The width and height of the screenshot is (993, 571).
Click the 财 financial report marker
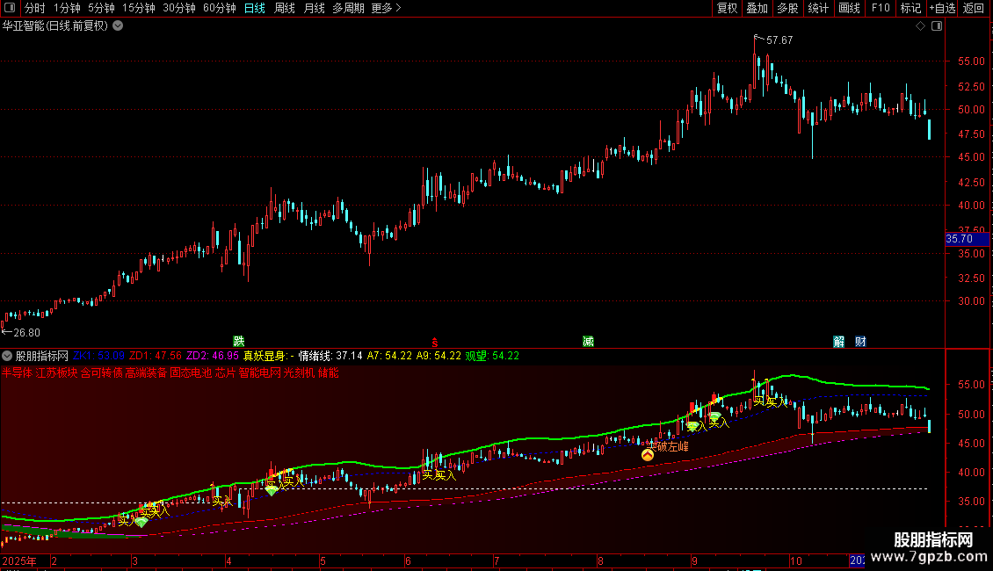click(x=860, y=342)
